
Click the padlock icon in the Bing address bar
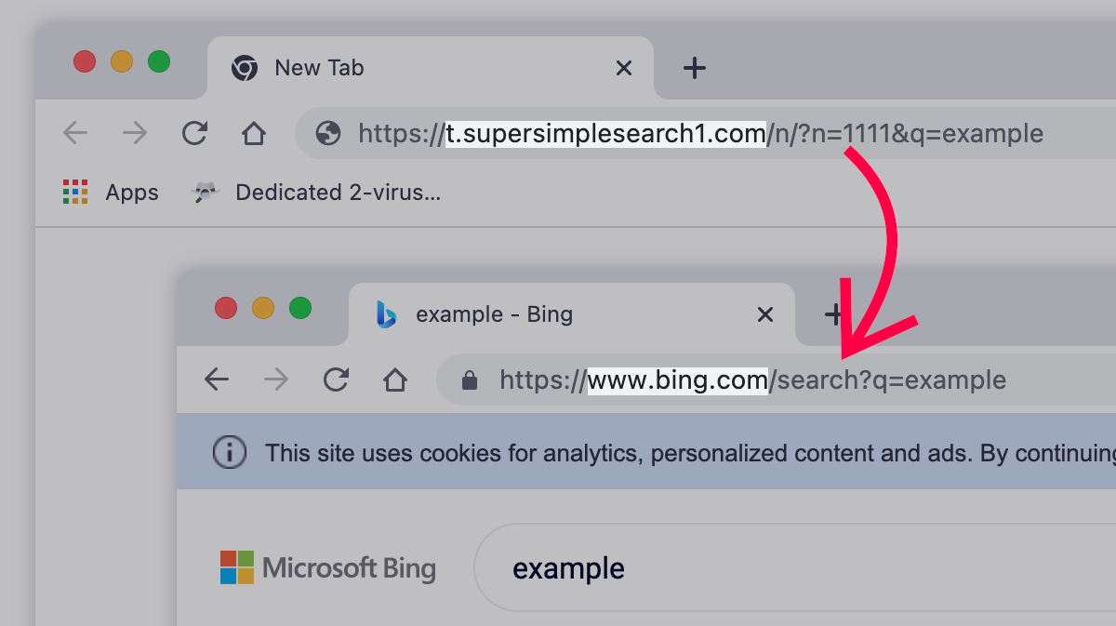point(469,380)
